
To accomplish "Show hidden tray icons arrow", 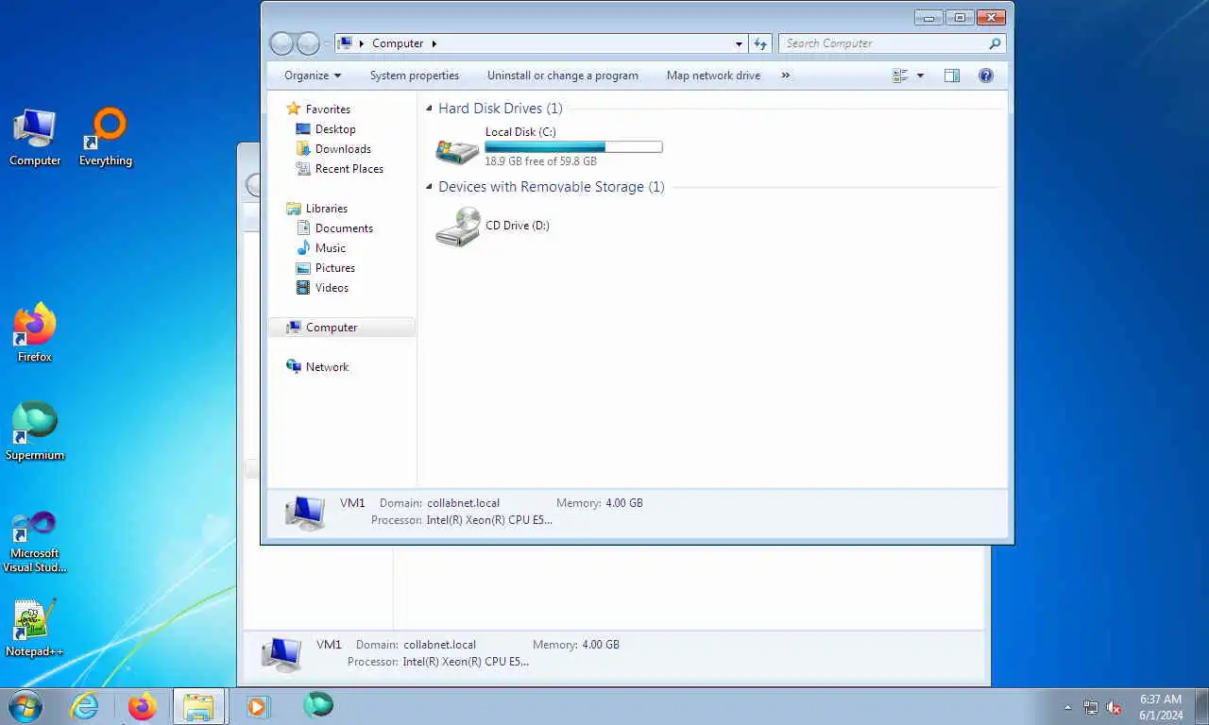I will 1068,707.
